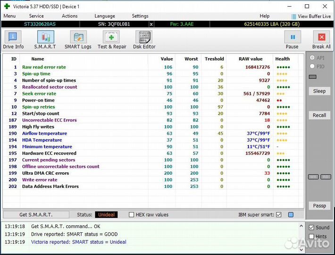Click the View Buffer Live list icon
The width and height of the screenshot is (335, 255).
[294, 17]
